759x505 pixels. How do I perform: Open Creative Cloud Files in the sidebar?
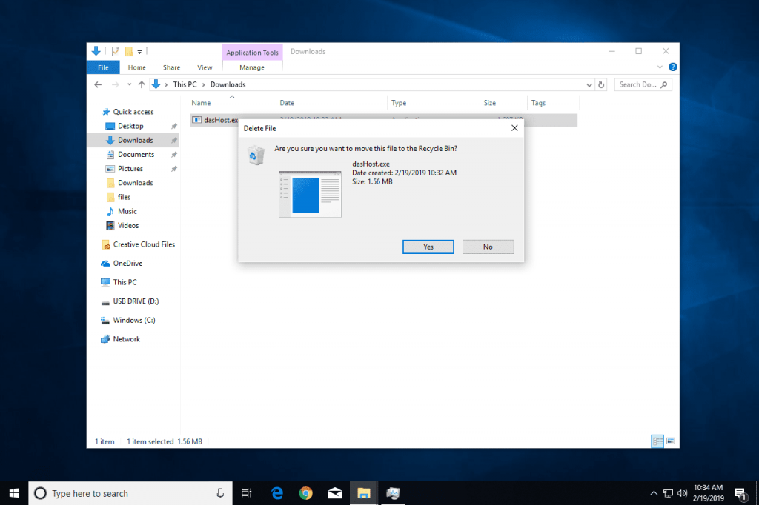(x=142, y=244)
